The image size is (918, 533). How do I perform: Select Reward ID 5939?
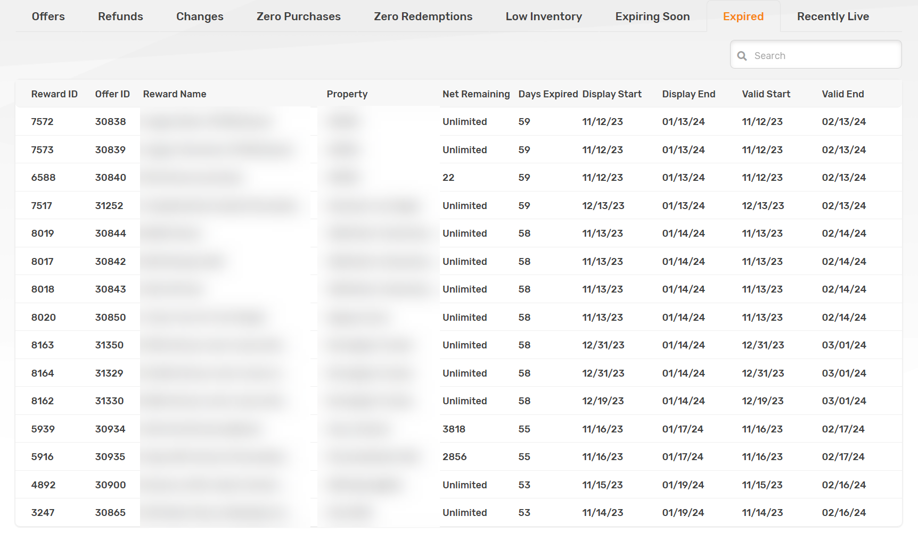[43, 429]
